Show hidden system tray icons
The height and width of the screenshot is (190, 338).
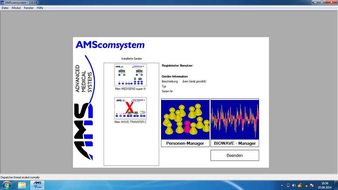[x=282, y=185]
